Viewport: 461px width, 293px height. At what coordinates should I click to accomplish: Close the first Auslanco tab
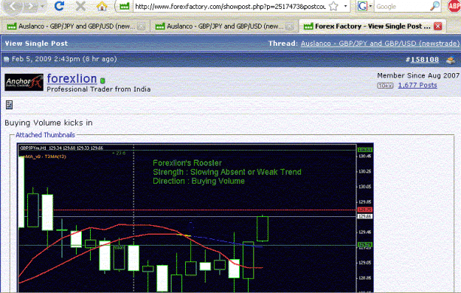click(142, 27)
